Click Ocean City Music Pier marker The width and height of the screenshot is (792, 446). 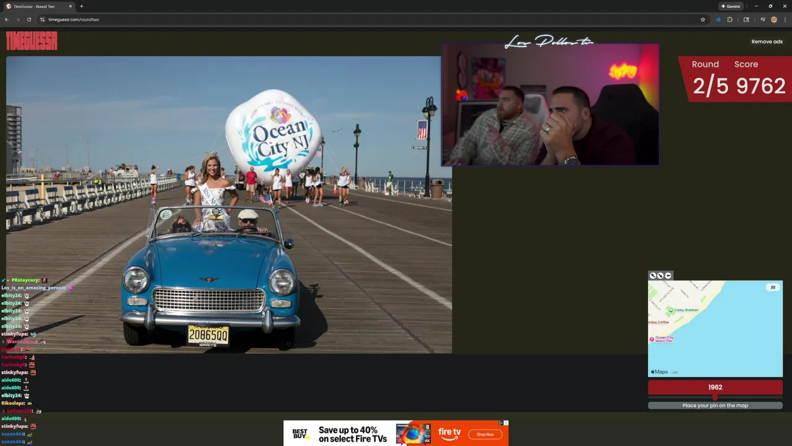click(x=652, y=339)
